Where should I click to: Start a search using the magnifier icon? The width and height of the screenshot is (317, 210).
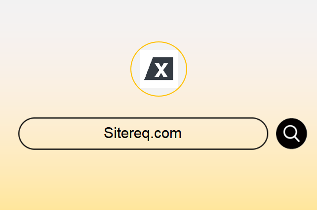[291, 134]
